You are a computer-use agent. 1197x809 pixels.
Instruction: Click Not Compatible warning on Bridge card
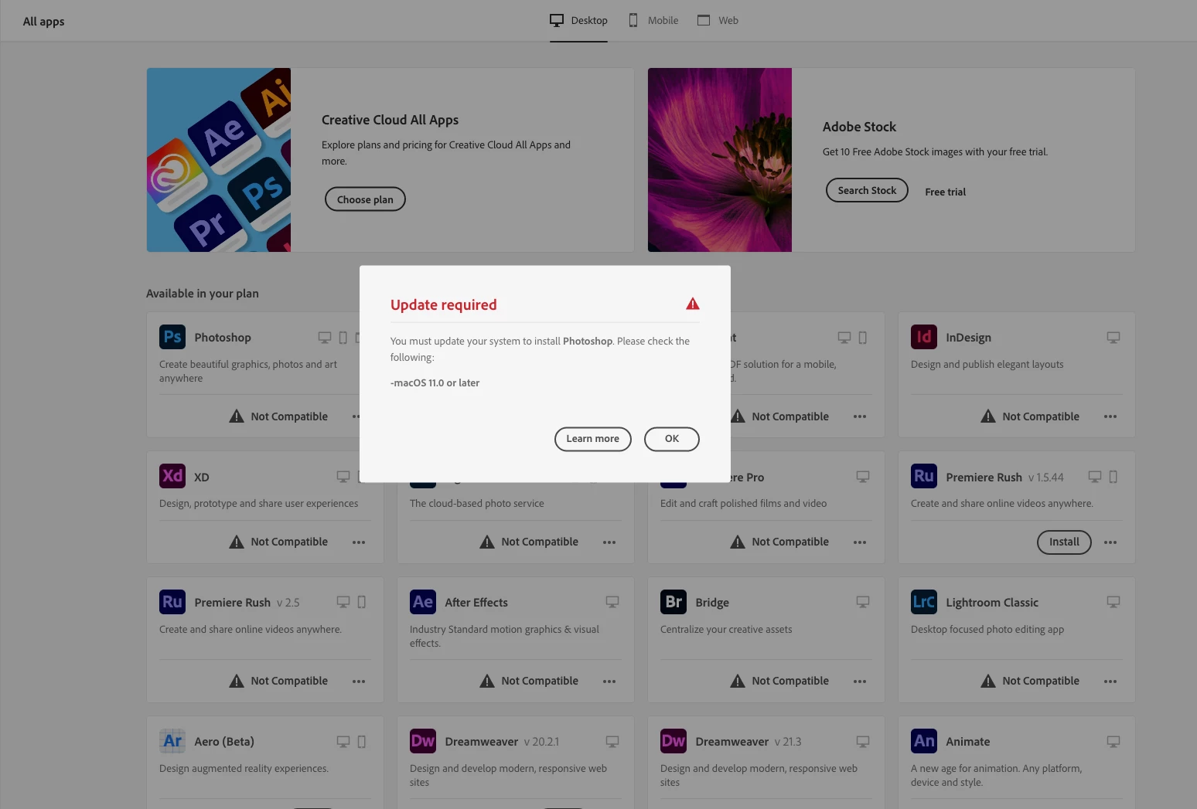click(779, 681)
